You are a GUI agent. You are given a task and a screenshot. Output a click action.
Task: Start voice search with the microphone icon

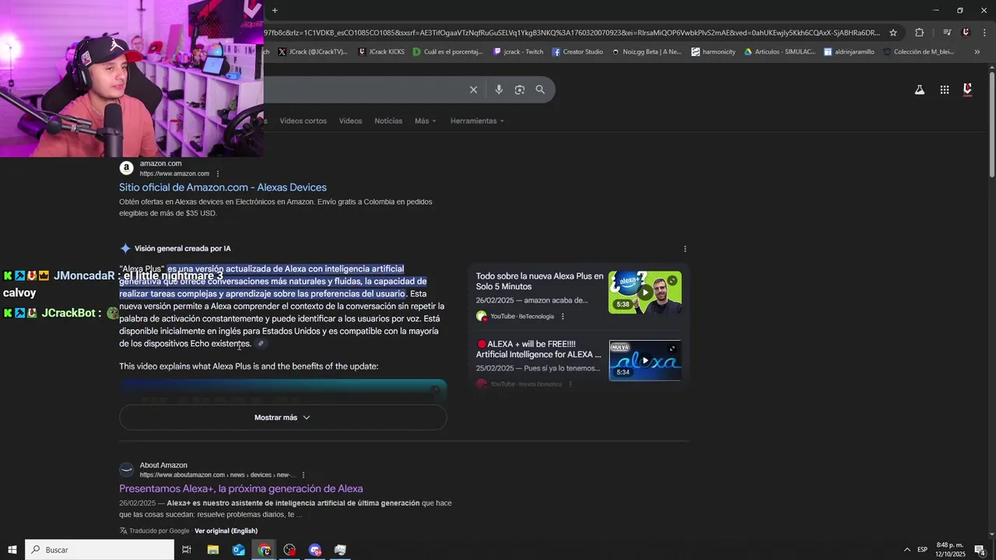[499, 89]
